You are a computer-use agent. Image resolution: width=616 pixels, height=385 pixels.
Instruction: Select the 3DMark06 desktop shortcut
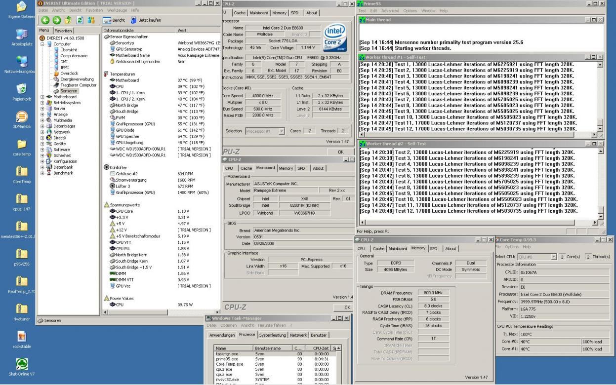(x=22, y=119)
